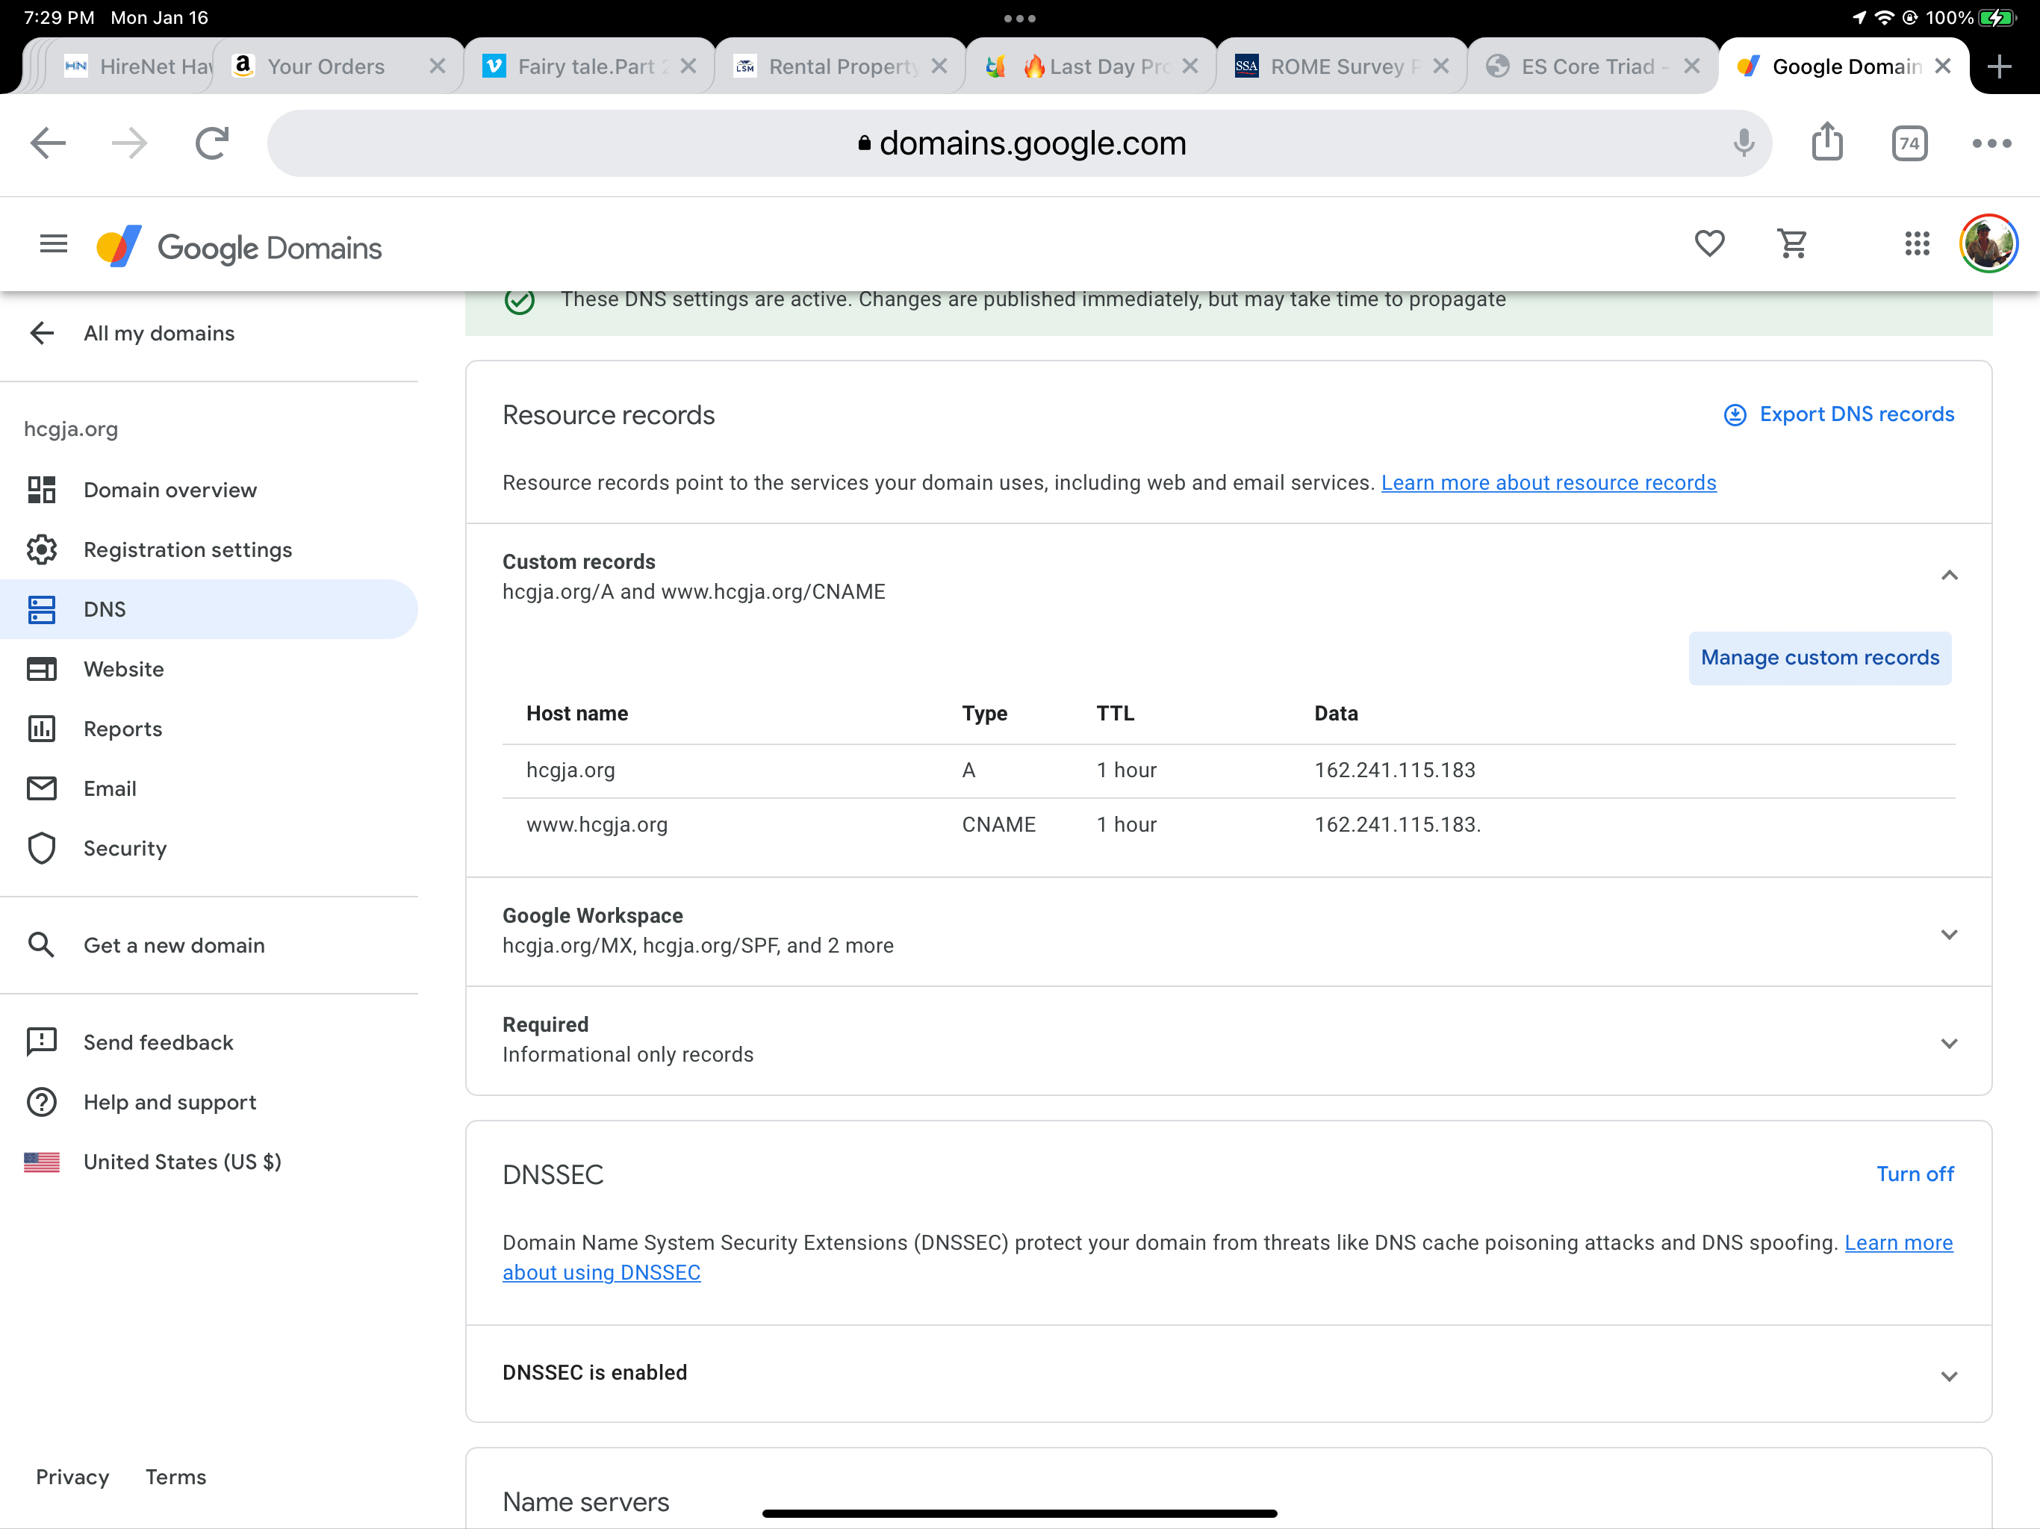This screenshot has width=2040, height=1529.
Task: Turn off DNSSEC
Action: [x=1915, y=1174]
